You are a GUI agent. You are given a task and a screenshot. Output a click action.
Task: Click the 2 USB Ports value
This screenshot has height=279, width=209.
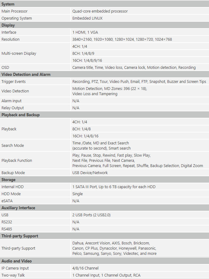pyautogui.click(x=91, y=215)
